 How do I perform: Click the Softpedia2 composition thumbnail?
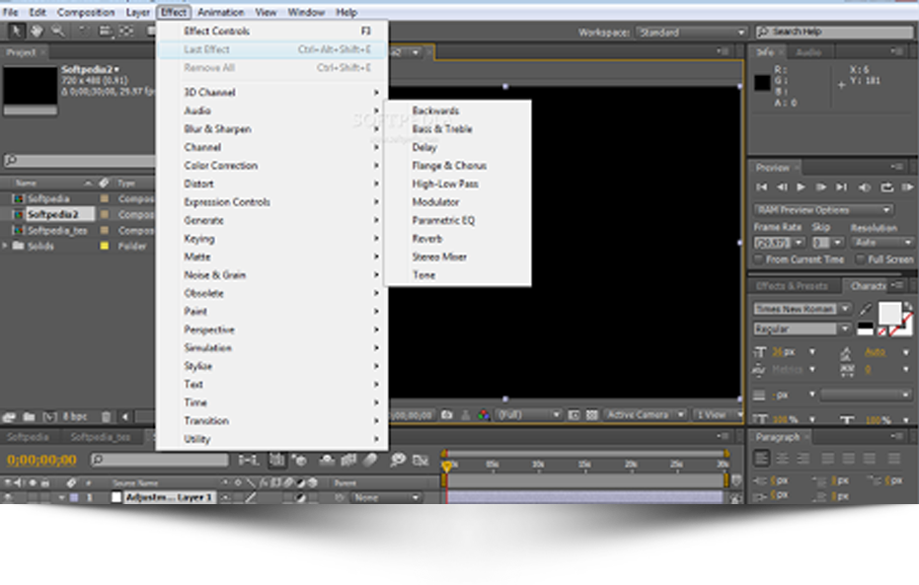tap(30, 86)
